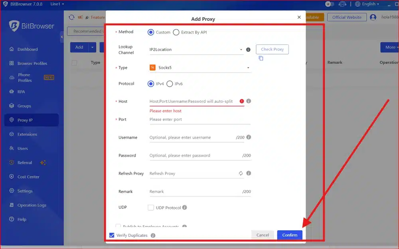The height and width of the screenshot is (249, 399).
Task: Choose Extract By API method
Action: tap(176, 32)
